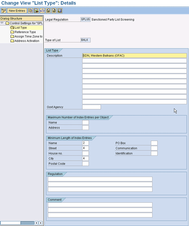The image size is (189, 226).
Task: Click the Copy As icon in toolbar
Action: pyautogui.click(x=31, y=11)
